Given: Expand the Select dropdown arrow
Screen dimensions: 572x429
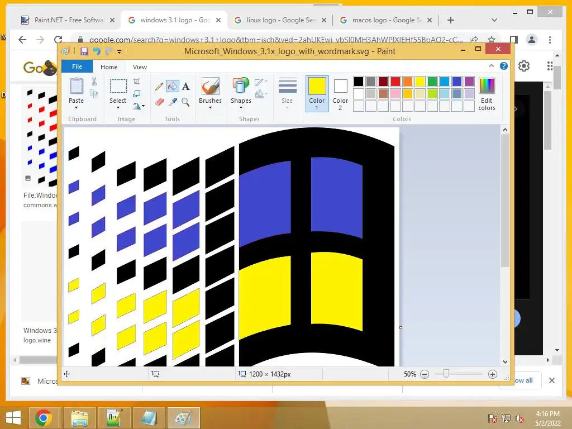Looking at the screenshot, I should tap(118, 108).
